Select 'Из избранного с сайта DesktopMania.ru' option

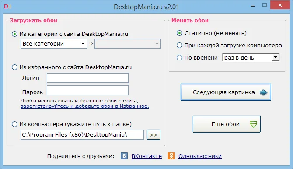(x=14, y=67)
